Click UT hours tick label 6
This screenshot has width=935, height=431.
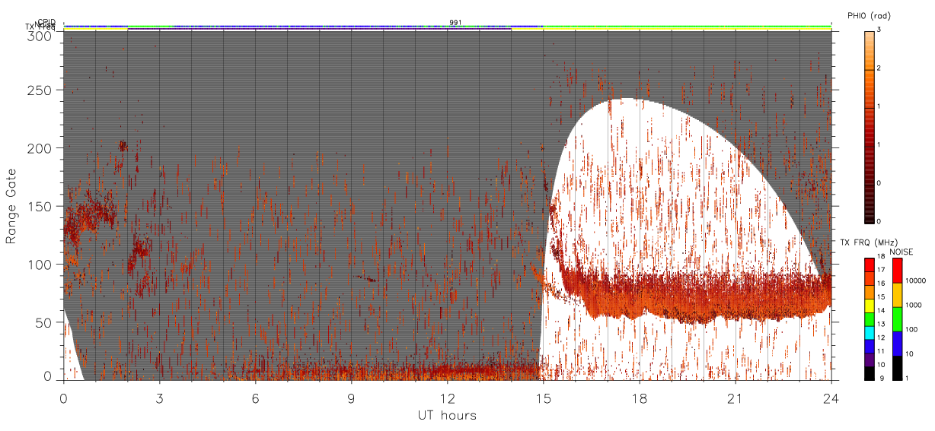[x=255, y=398]
